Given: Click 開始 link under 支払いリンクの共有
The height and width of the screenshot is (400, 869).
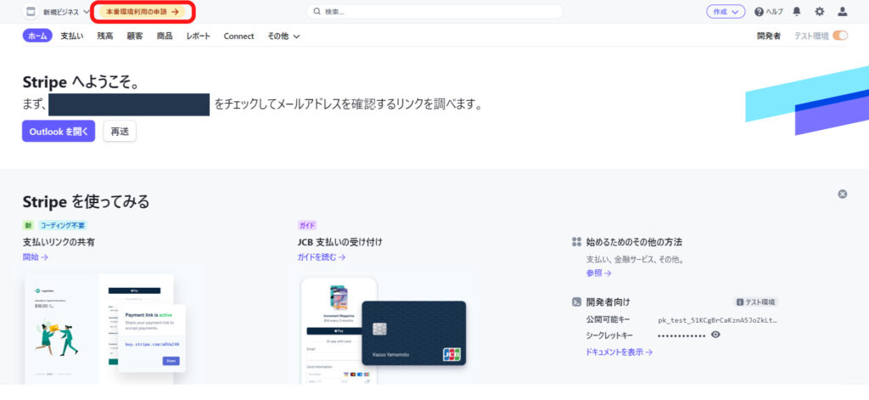Looking at the screenshot, I should [x=36, y=256].
